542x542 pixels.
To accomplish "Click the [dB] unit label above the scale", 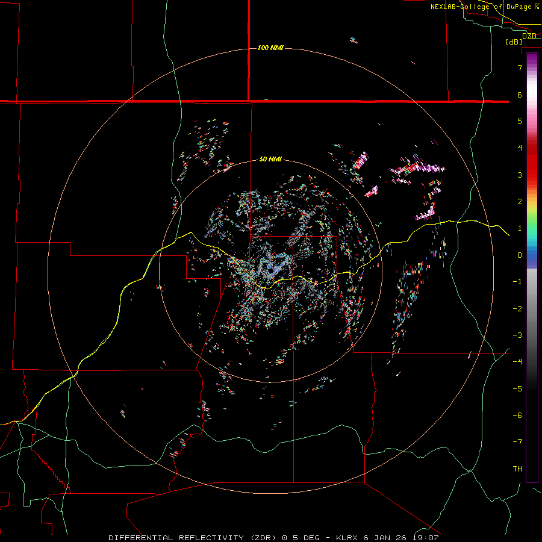I will (514, 42).
